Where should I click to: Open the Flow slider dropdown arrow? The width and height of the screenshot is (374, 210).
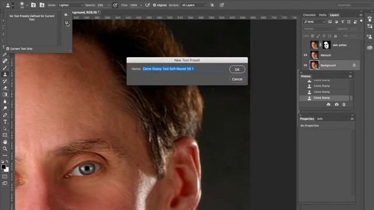point(141,5)
